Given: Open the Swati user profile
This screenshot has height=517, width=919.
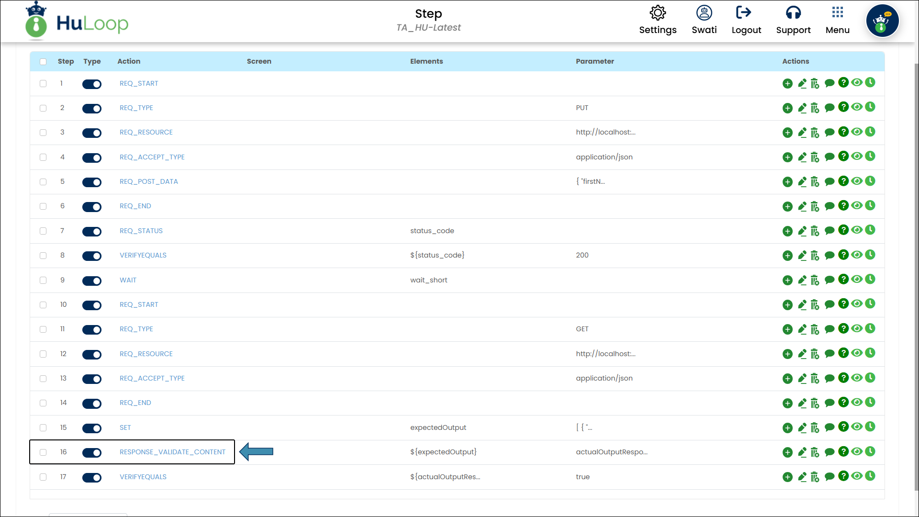Looking at the screenshot, I should click(x=704, y=13).
